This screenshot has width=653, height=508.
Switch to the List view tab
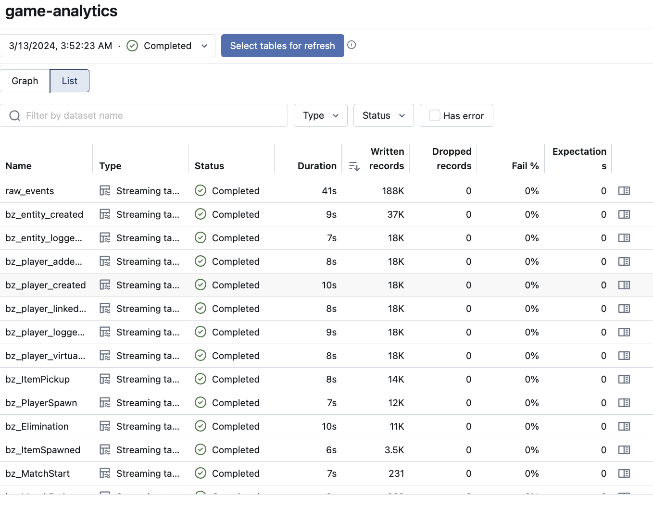[x=70, y=81]
